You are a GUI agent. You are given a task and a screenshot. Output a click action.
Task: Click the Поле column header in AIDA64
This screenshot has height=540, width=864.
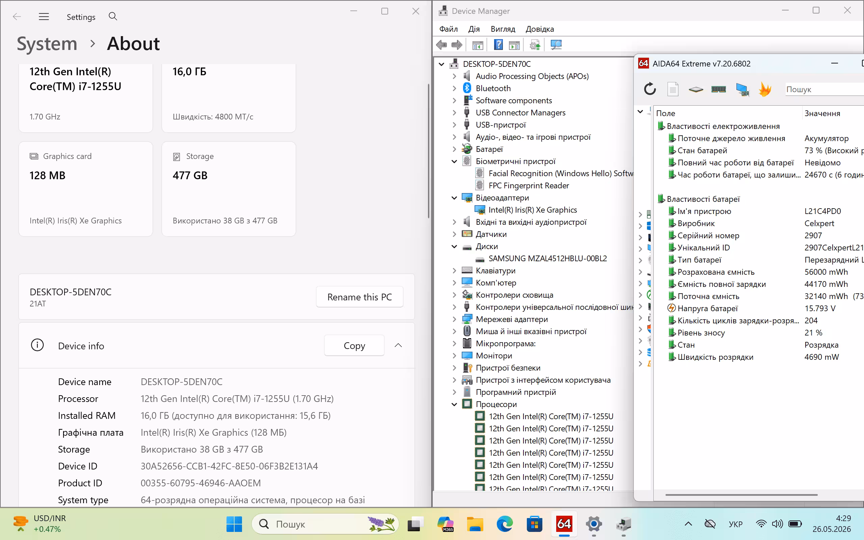pyautogui.click(x=728, y=113)
